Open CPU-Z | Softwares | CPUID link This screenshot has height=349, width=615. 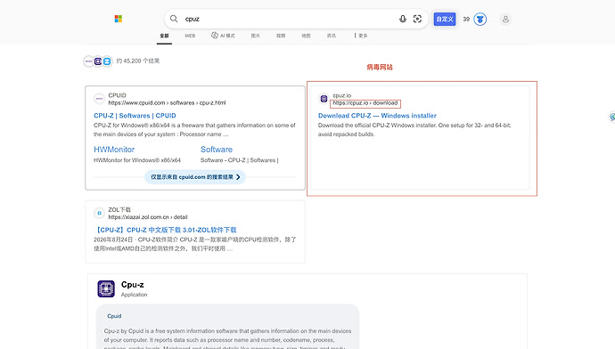click(x=135, y=116)
